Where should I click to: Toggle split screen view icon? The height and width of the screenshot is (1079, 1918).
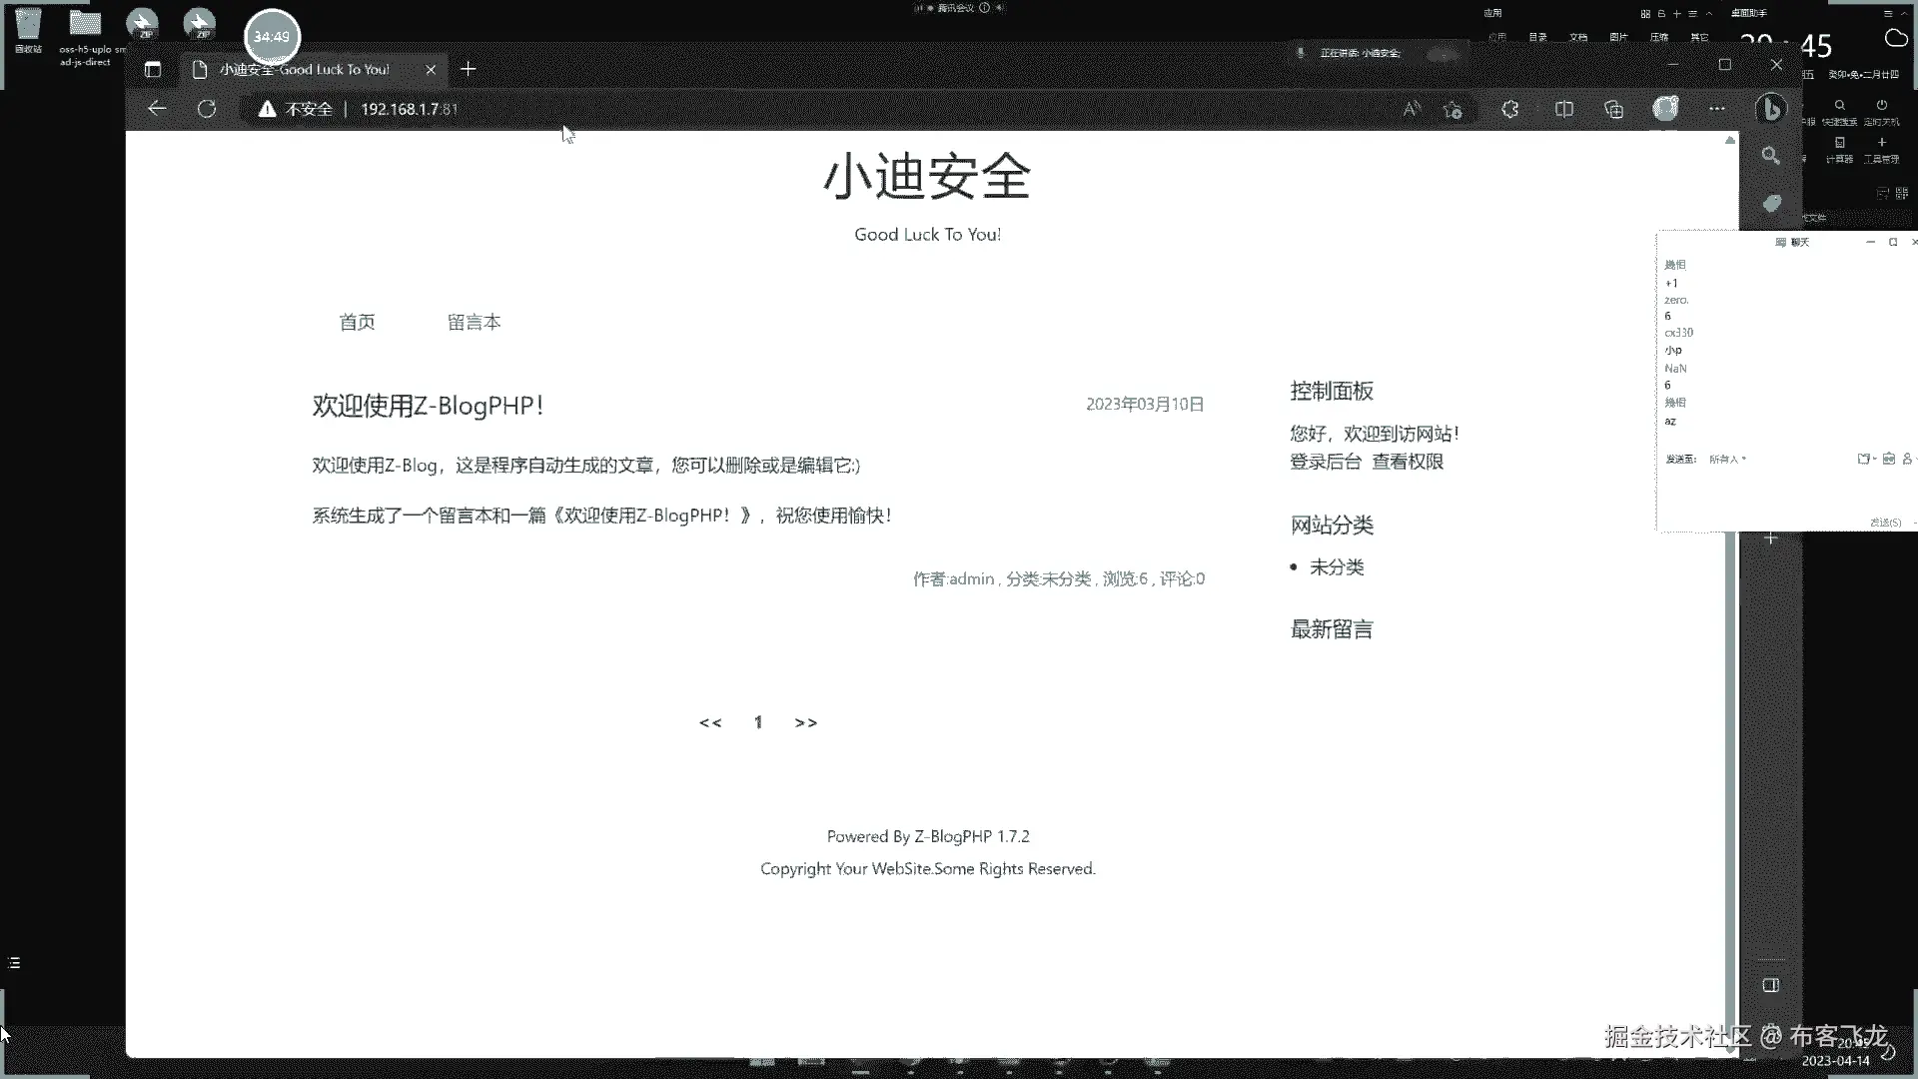tap(1564, 109)
